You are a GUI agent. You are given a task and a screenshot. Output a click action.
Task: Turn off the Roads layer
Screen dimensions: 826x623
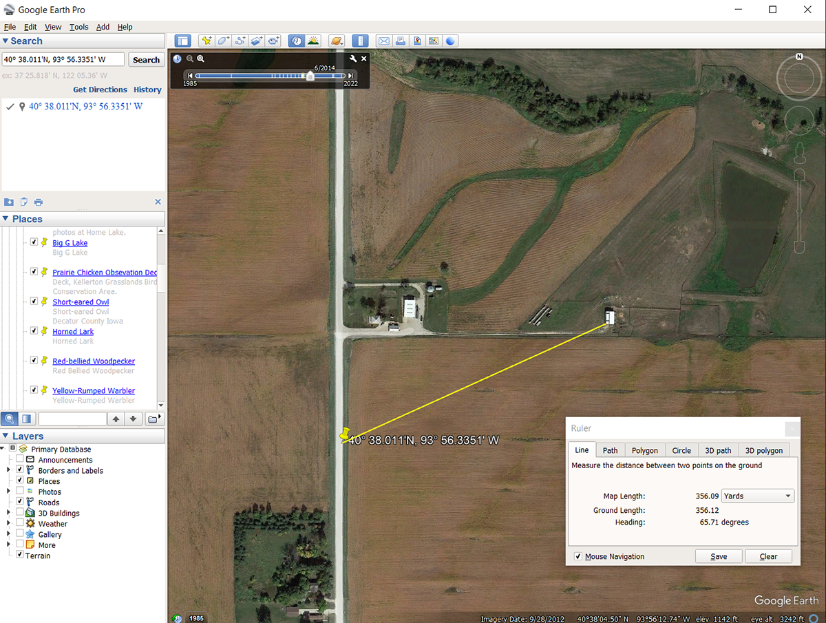tap(20, 502)
